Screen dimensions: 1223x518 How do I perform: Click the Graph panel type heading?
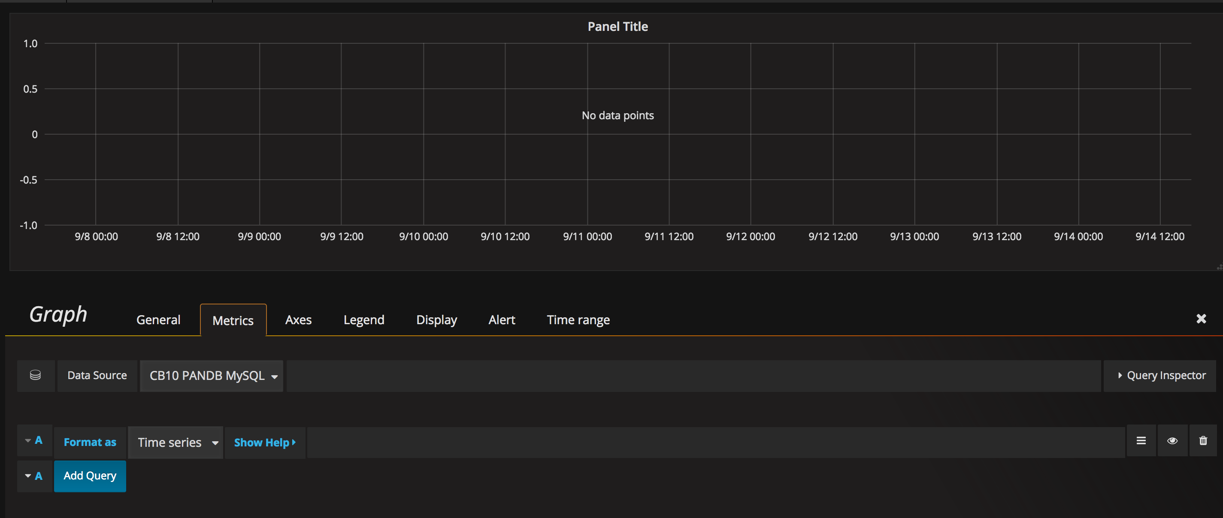click(58, 314)
